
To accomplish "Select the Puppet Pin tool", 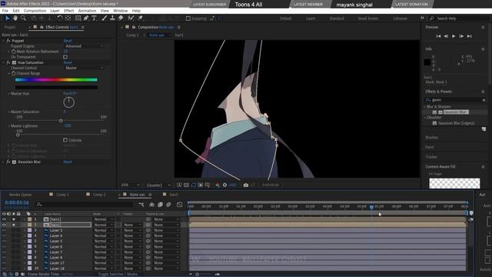I will [x=140, y=18].
